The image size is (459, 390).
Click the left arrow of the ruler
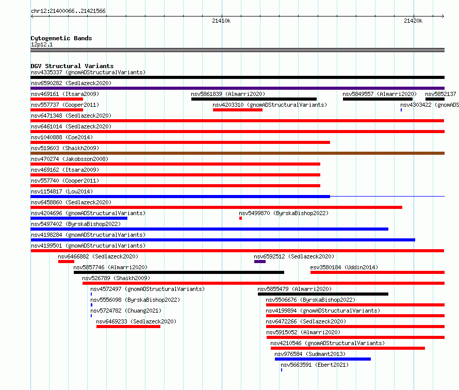coord(32,16)
